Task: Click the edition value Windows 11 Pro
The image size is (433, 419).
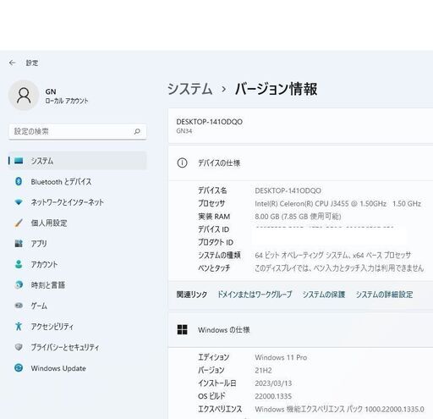Action: coord(281,357)
